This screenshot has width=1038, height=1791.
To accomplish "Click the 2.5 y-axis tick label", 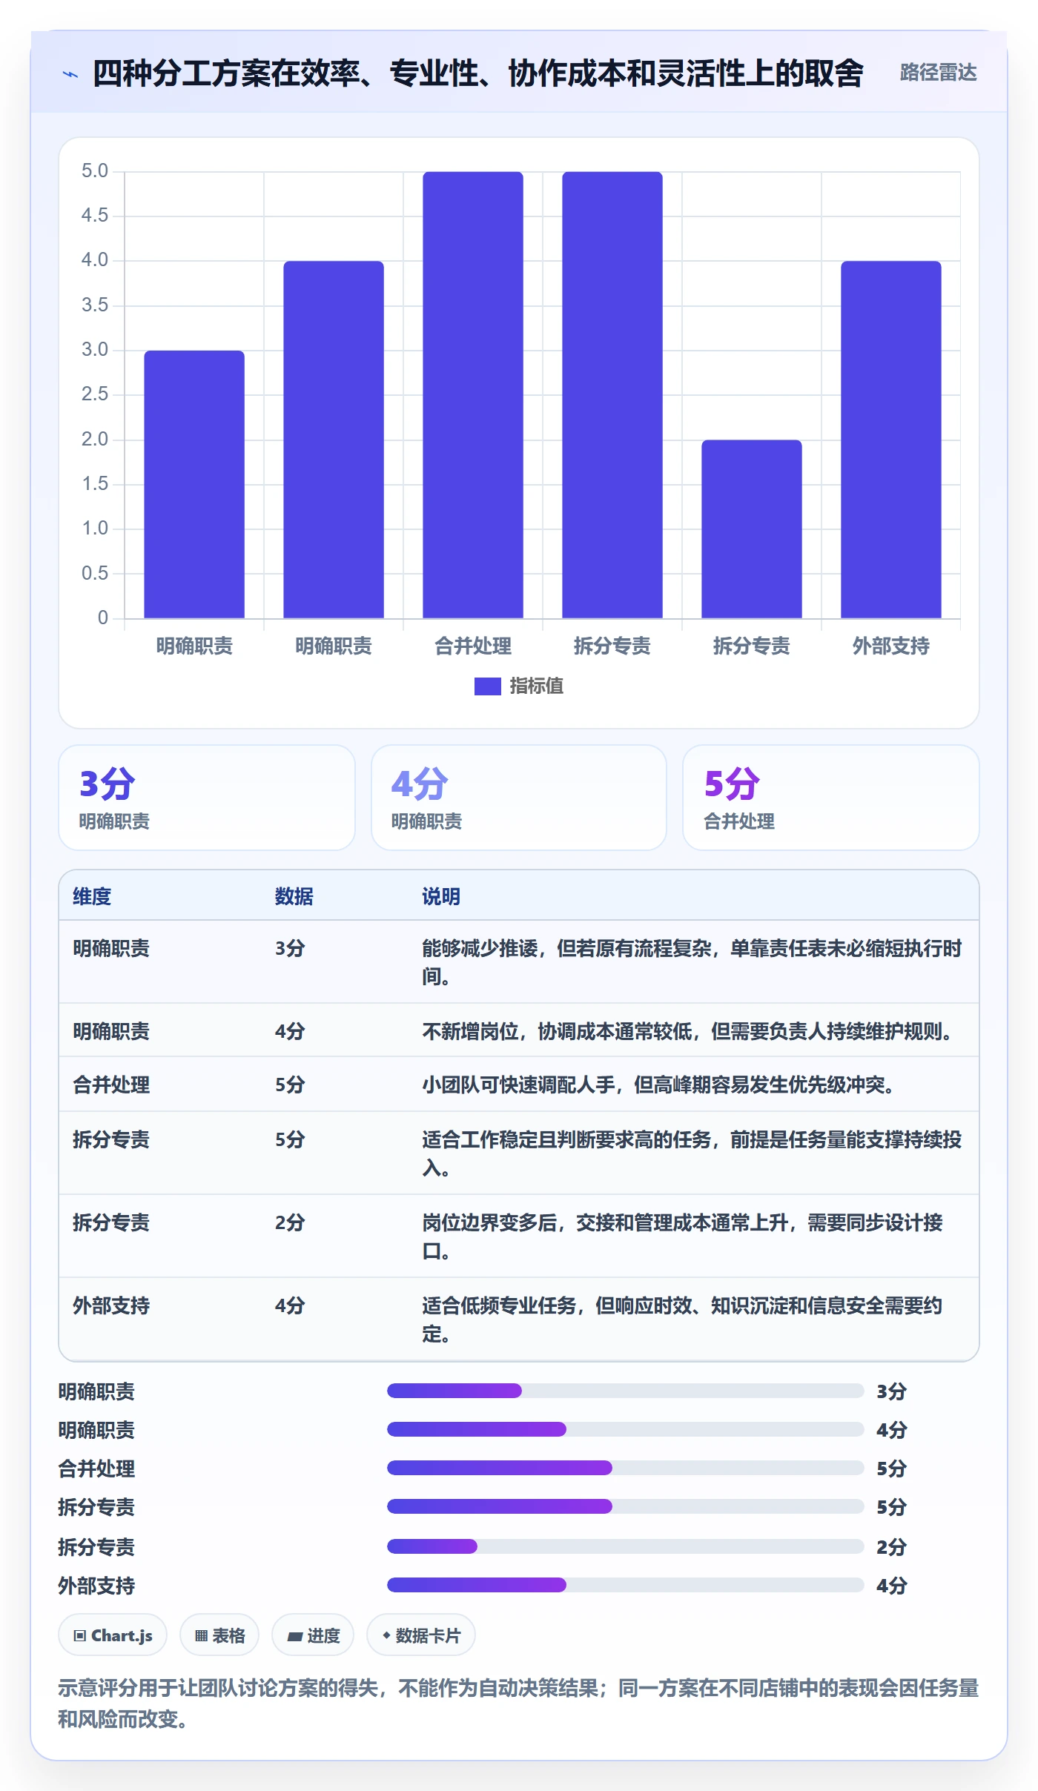I will (95, 394).
